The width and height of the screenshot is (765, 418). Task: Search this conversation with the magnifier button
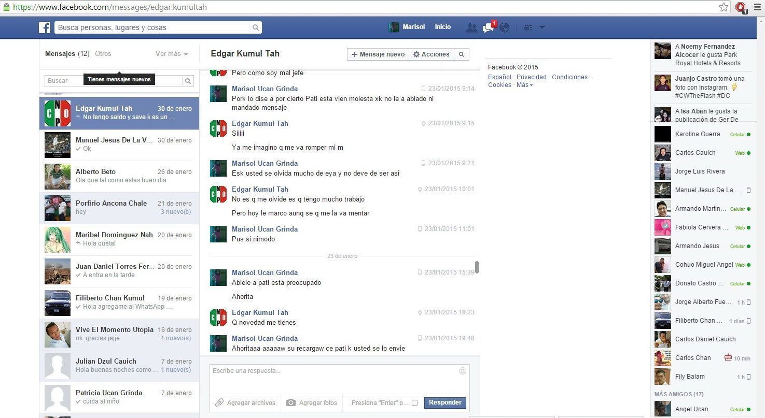click(461, 54)
